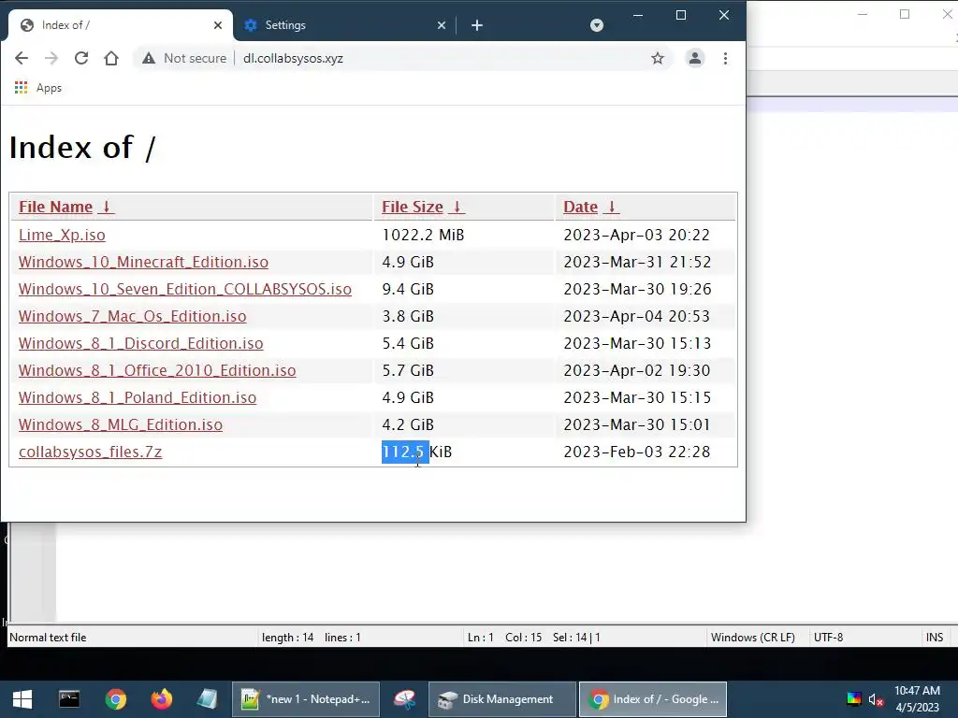Reload the dl.collabsysos.xyz page
958x718 pixels.
(81, 58)
